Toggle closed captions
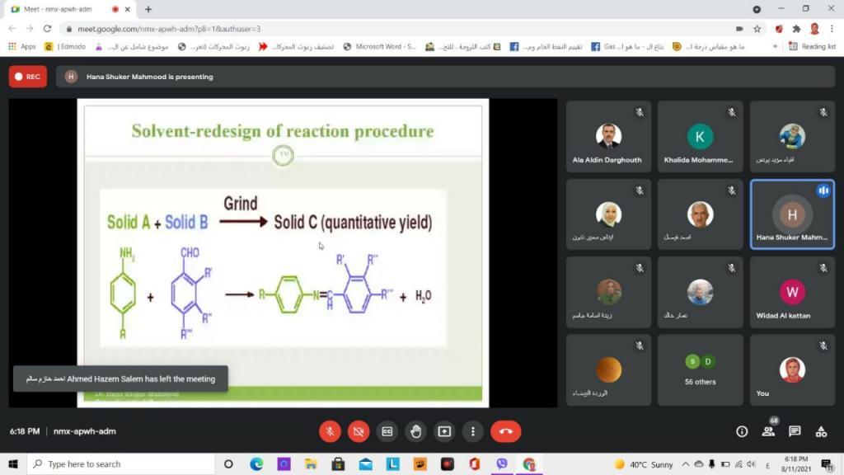The image size is (844, 475). tap(387, 431)
